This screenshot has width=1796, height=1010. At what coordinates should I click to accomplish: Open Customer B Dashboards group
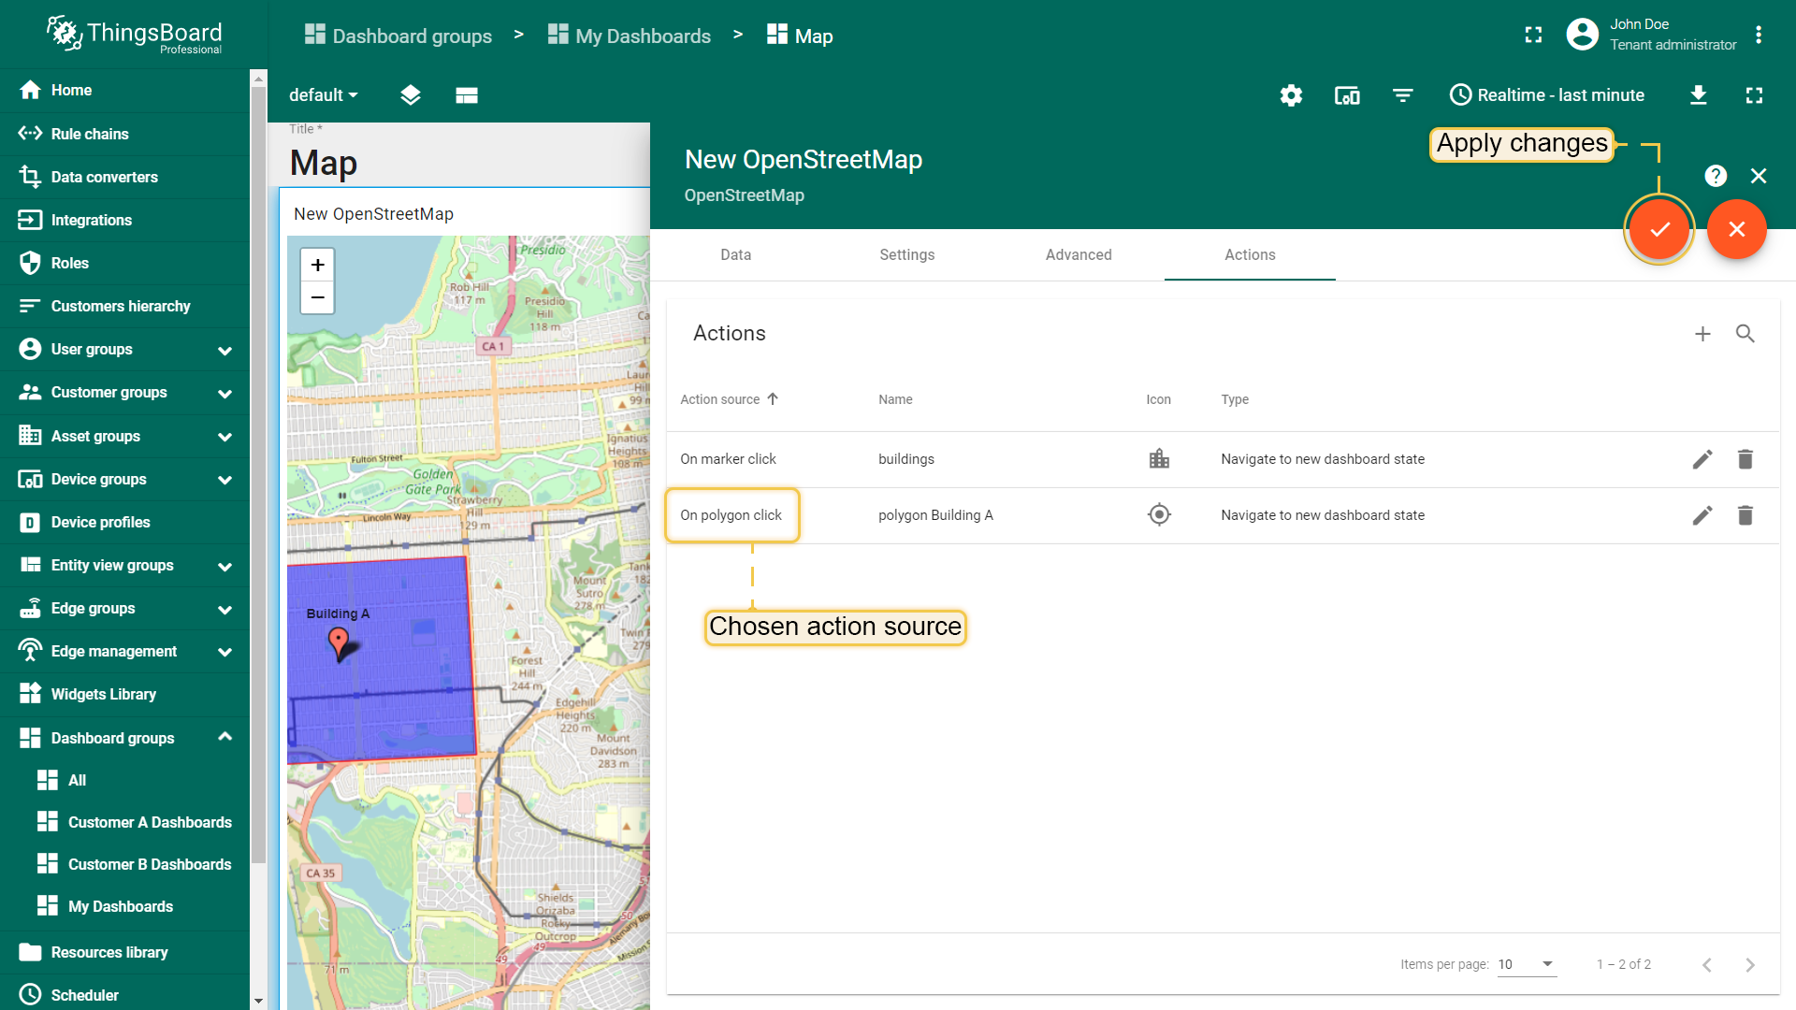coord(125,864)
